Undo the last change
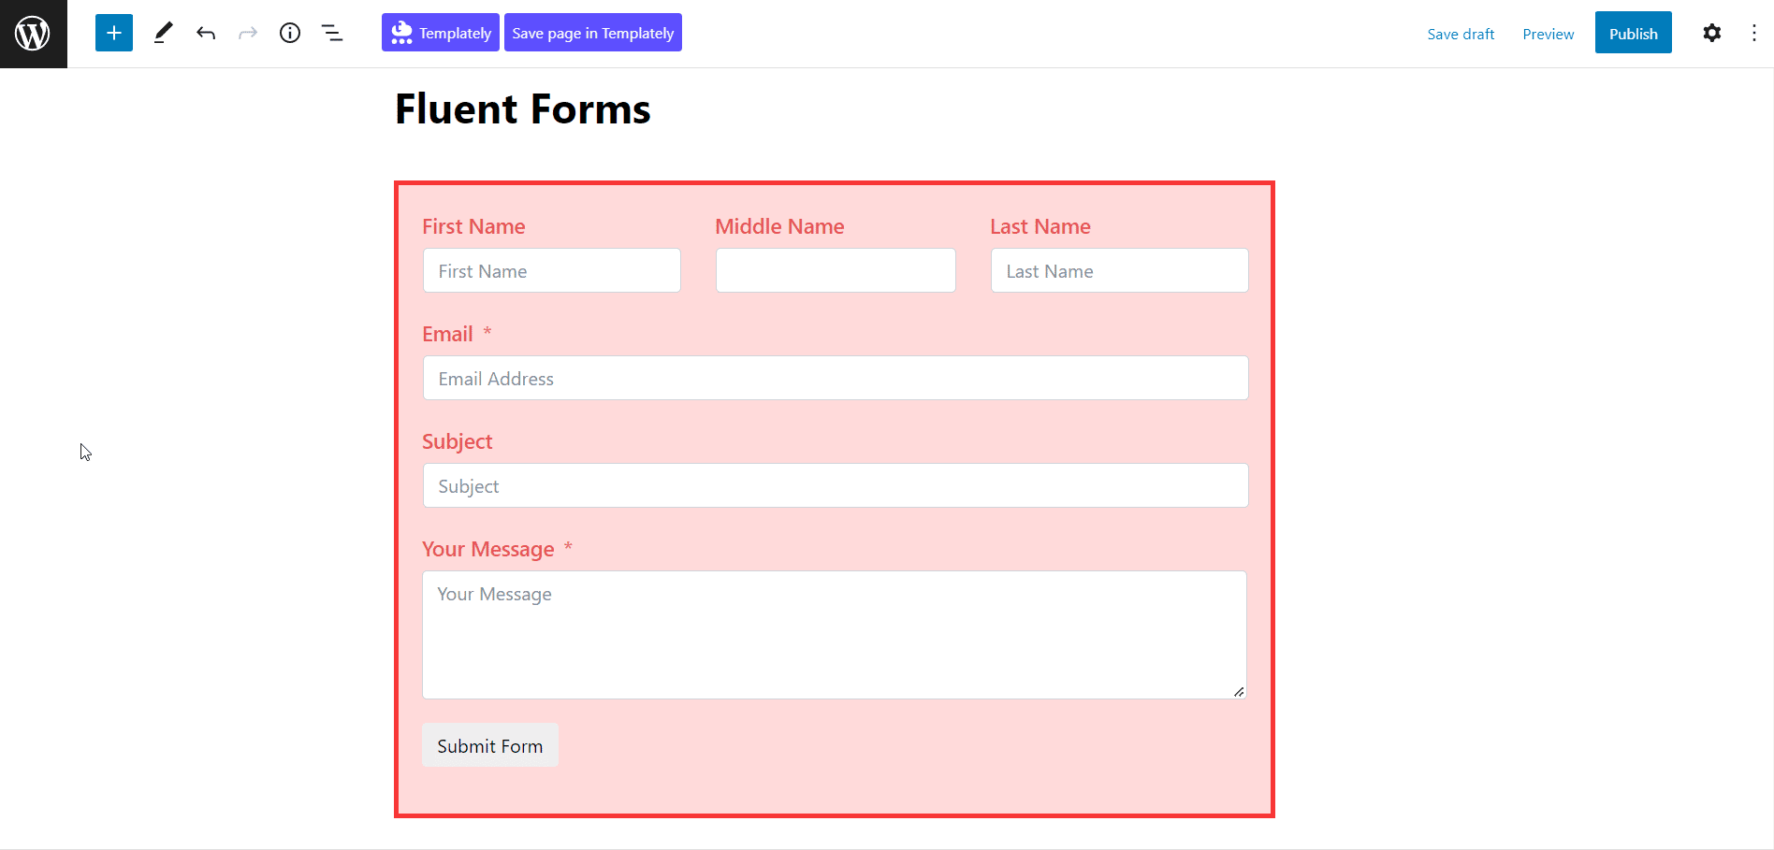This screenshot has width=1774, height=850. pos(206,32)
